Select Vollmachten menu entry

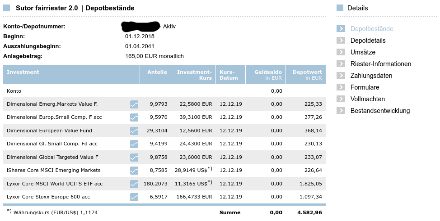367,99
